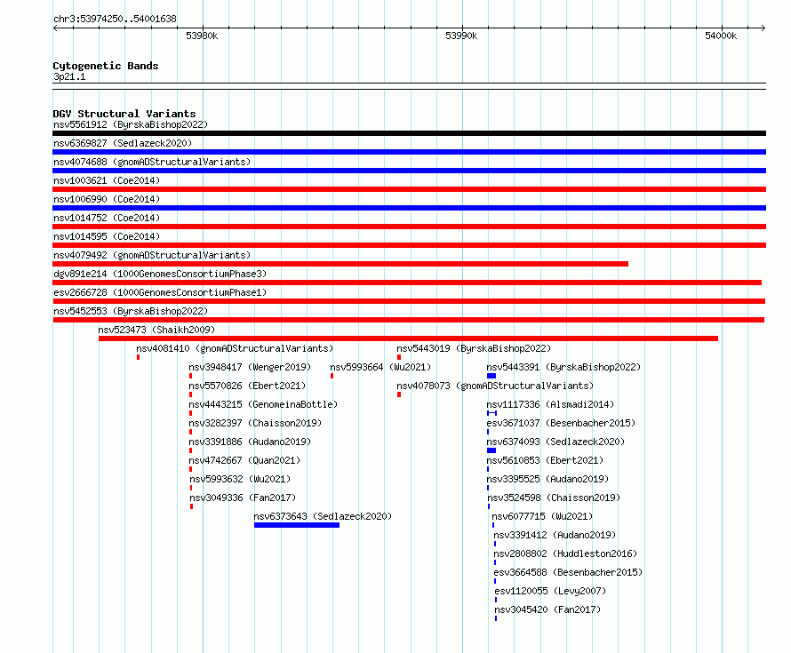Select the red nsv523473 variant bar
791x653 pixels.
[408, 338]
